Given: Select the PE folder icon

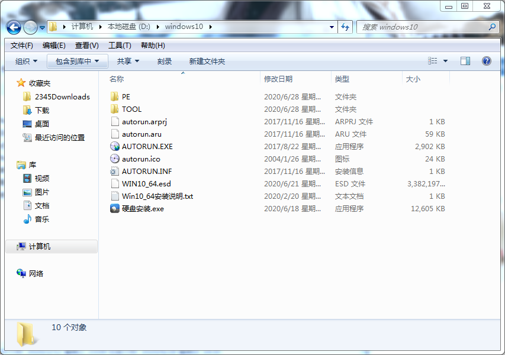Looking at the screenshot, I should coord(115,96).
